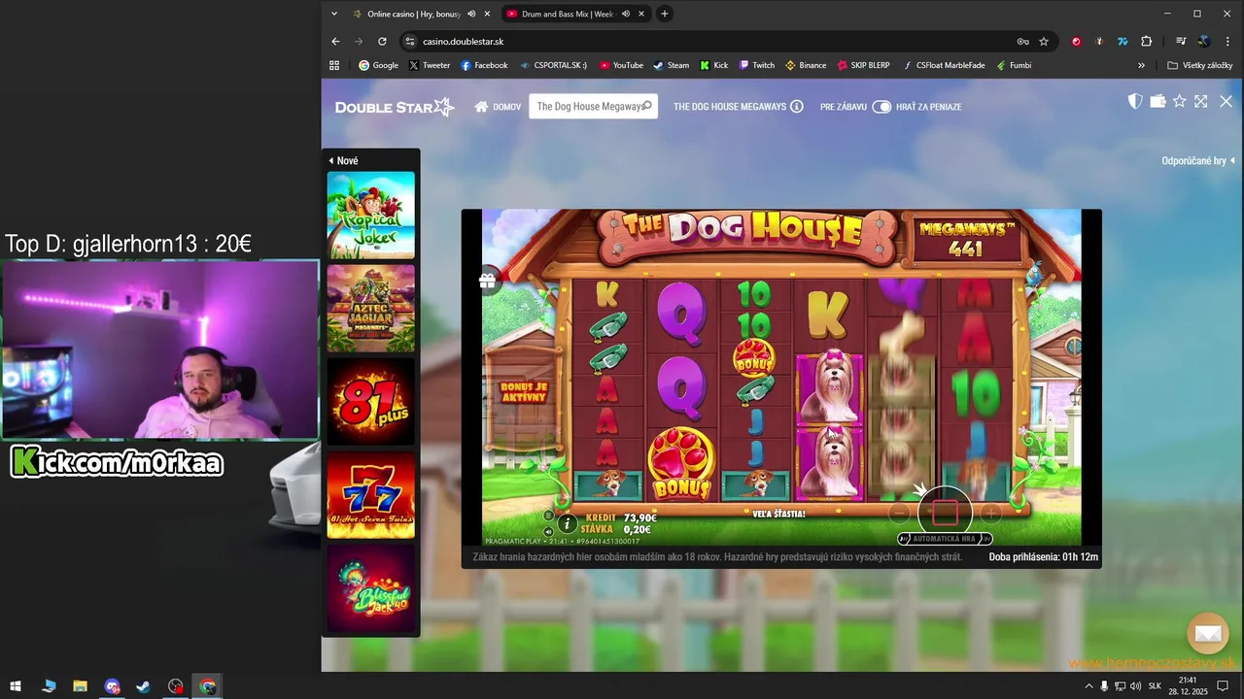1244x699 pixels.
Task: Open the YouTube bookmark
Action: (x=621, y=65)
